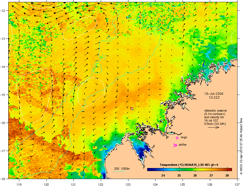Click the 27 colorbar tick label

211,175
